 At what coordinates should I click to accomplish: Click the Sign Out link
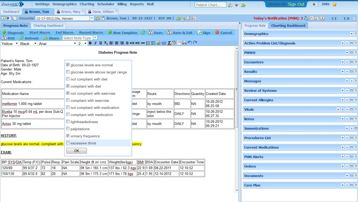coord(296,4)
